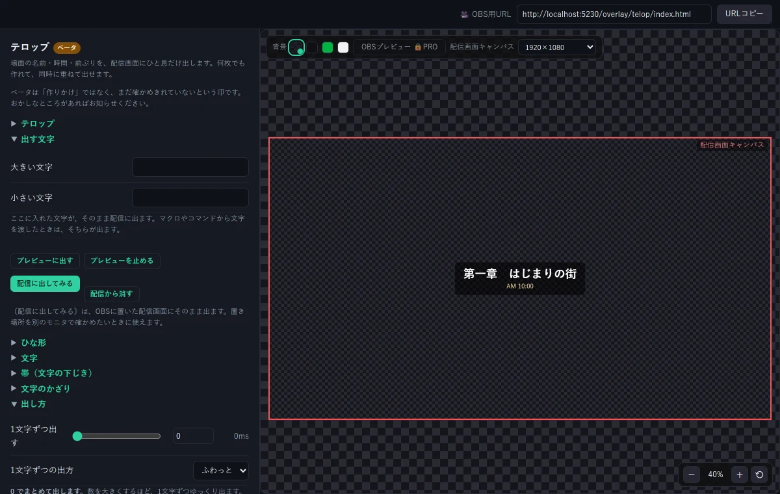This screenshot has height=494, width=780.
Task: Click the 1文字ずつ出す slider handle
Action: (x=77, y=436)
